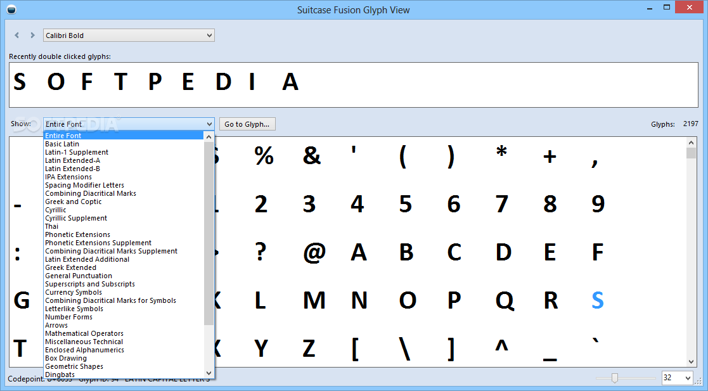
Task: Select the digit 7 glyph
Action: [501, 204]
